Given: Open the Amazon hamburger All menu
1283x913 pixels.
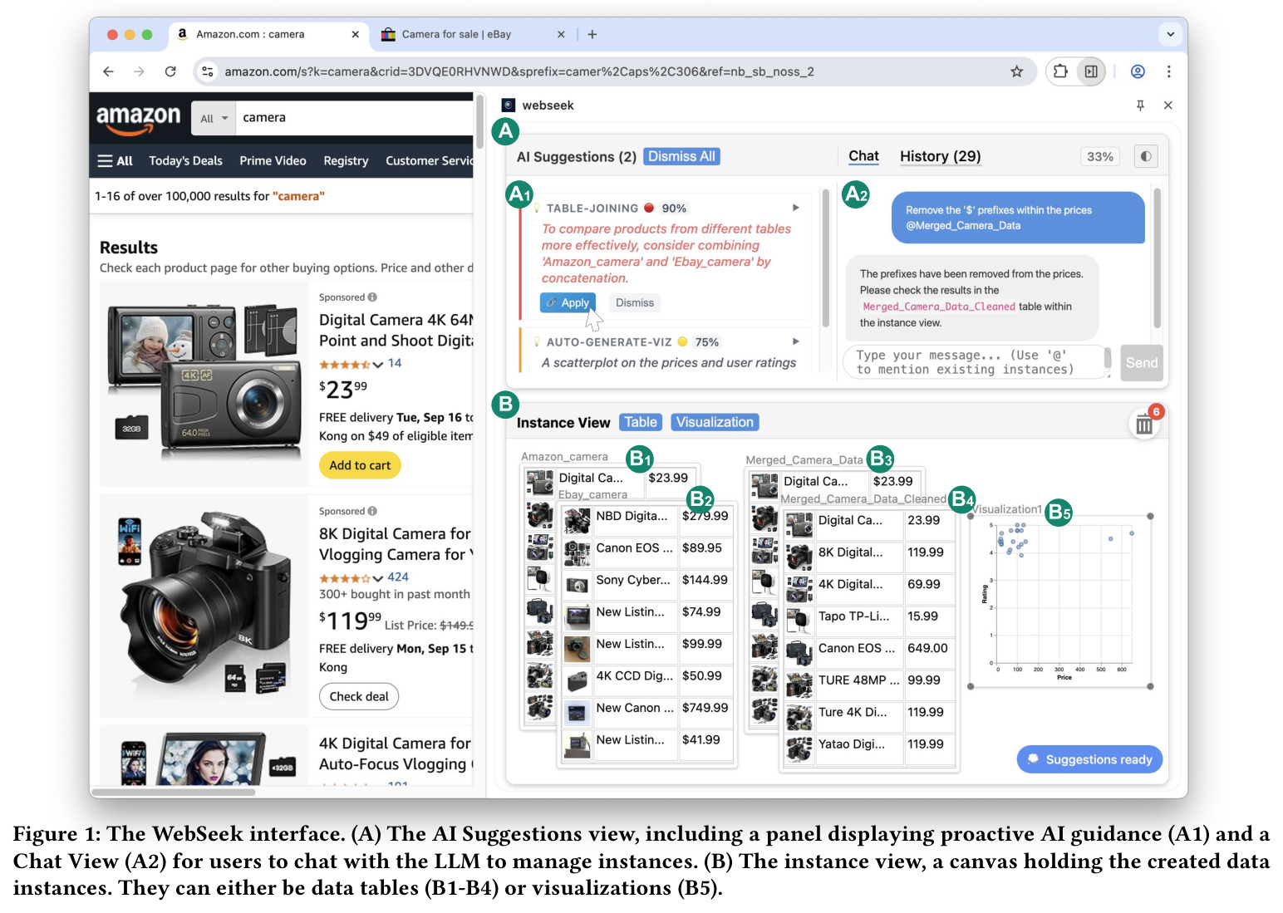Looking at the screenshot, I should tap(116, 161).
